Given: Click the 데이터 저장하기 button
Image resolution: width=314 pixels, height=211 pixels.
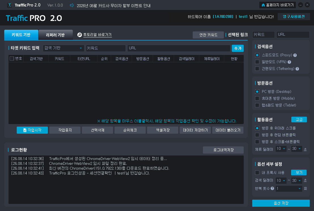Looking at the screenshot, I should tap(195, 130).
